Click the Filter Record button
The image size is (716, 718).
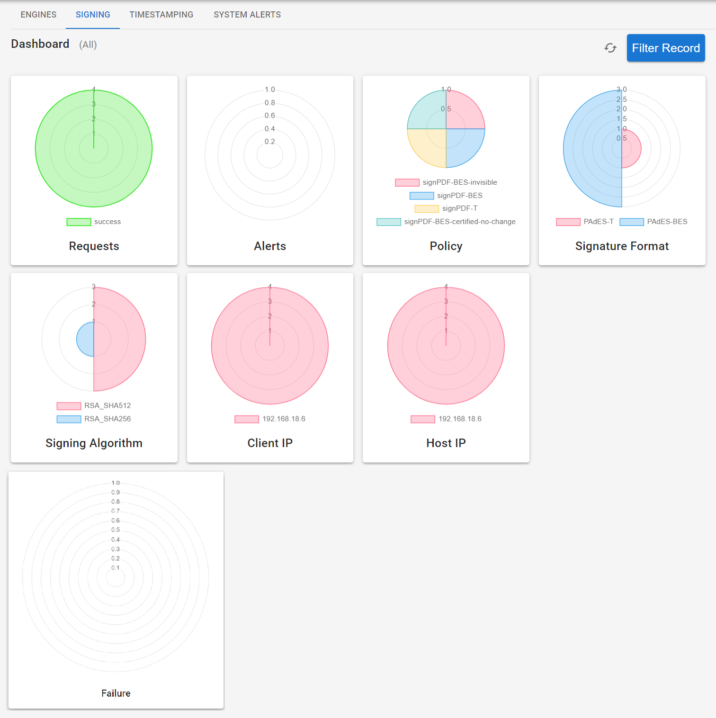[665, 48]
